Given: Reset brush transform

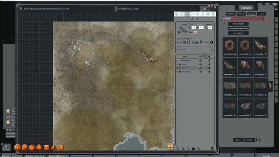Looking at the screenshot, I should [x=211, y=42].
